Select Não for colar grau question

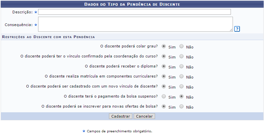(x=181, y=46)
